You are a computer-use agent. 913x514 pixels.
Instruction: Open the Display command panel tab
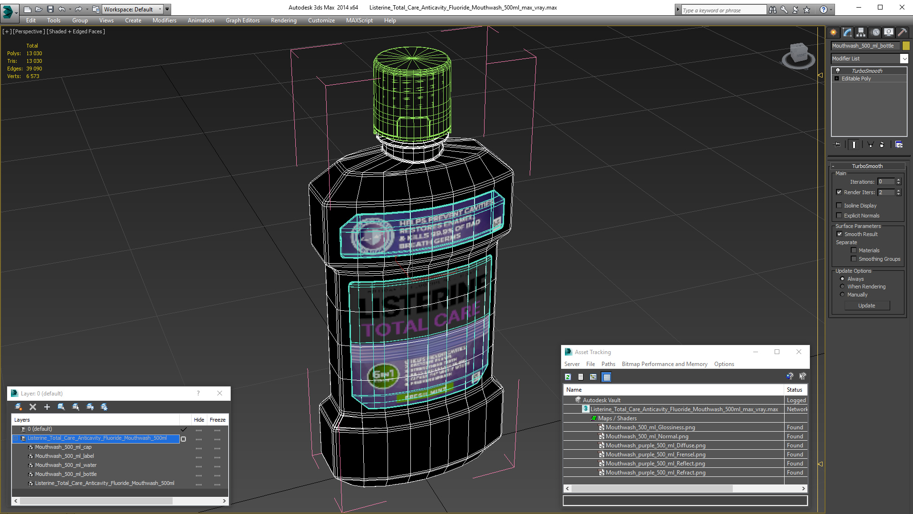(x=889, y=32)
